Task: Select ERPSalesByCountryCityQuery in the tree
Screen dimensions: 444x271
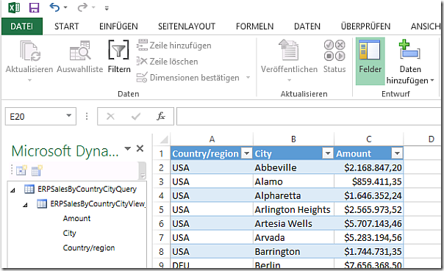Action: click(x=87, y=189)
